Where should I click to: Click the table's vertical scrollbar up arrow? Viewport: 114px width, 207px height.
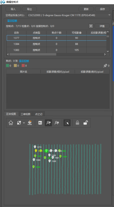click(108, 32)
